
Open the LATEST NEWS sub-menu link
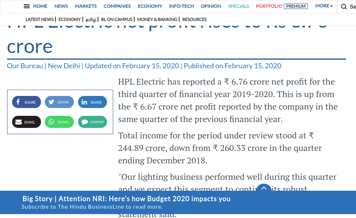39,19
